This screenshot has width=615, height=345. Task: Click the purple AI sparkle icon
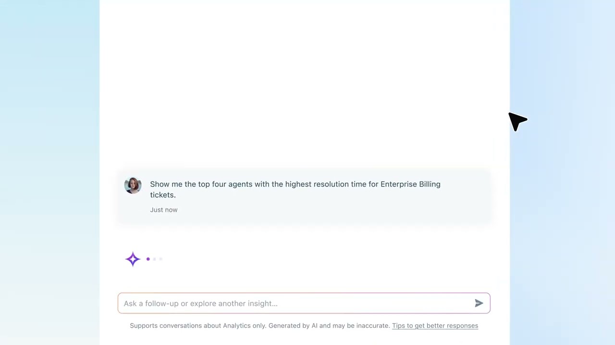point(133,259)
